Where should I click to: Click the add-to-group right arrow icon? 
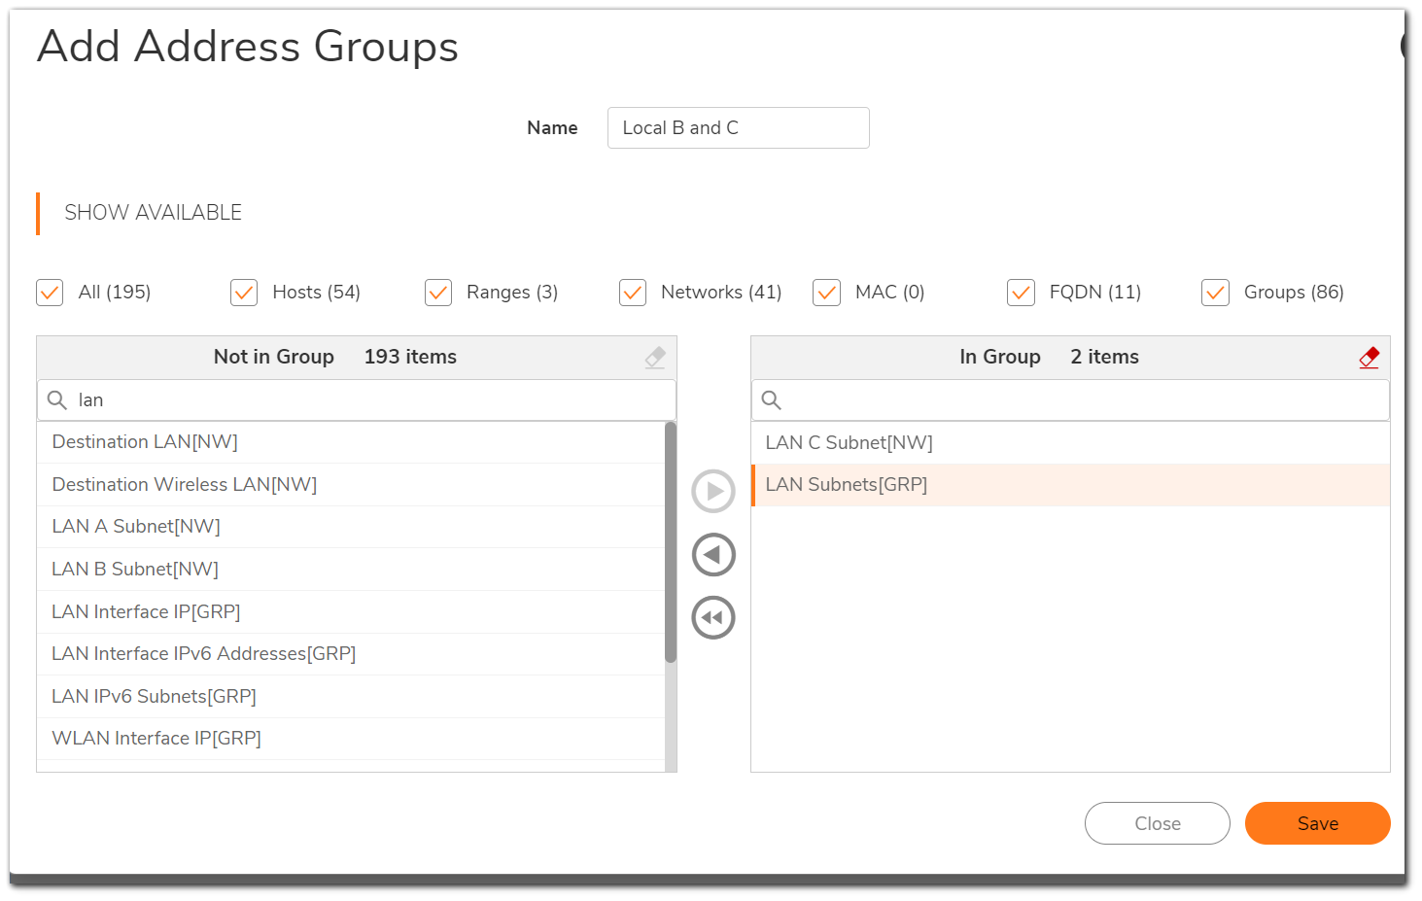point(713,492)
